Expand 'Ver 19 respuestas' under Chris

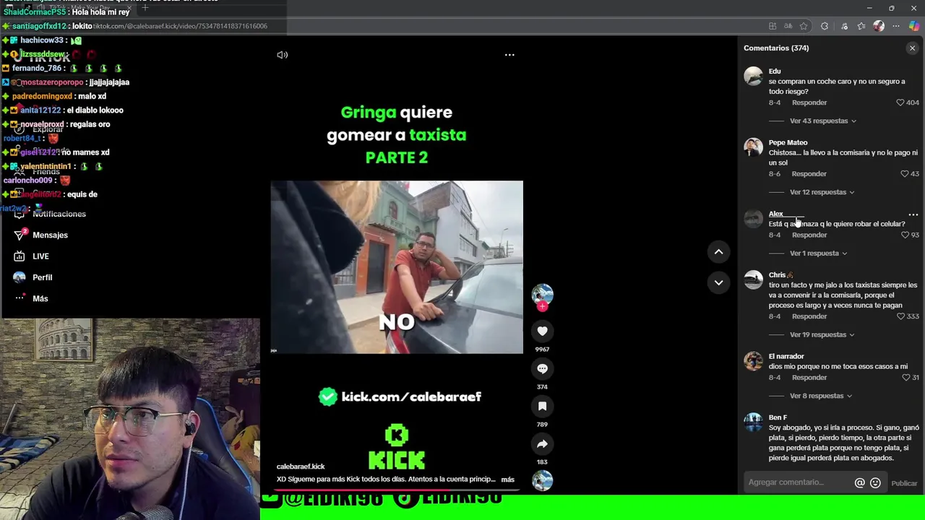pyautogui.click(x=822, y=334)
